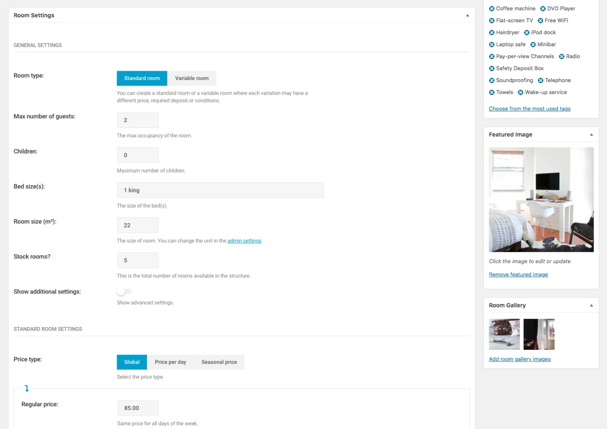The image size is (607, 429).
Task: Select the Global price type
Action: click(x=132, y=362)
